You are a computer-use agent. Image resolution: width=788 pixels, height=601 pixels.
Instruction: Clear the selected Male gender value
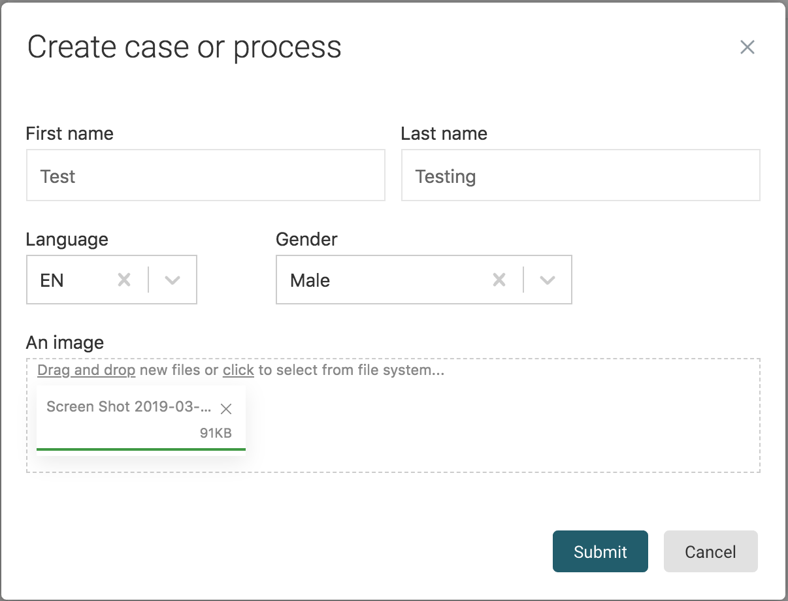click(x=499, y=280)
